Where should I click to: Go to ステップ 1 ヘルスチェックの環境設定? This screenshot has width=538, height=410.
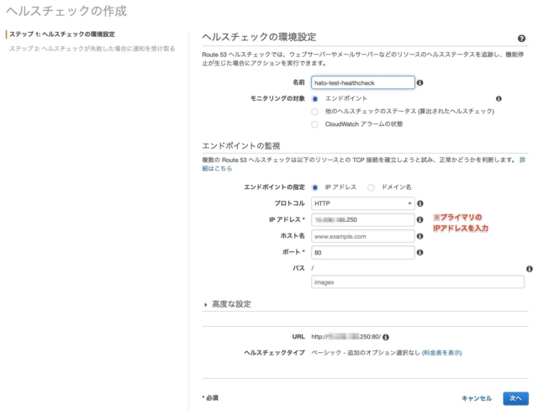pyautogui.click(x=62, y=34)
